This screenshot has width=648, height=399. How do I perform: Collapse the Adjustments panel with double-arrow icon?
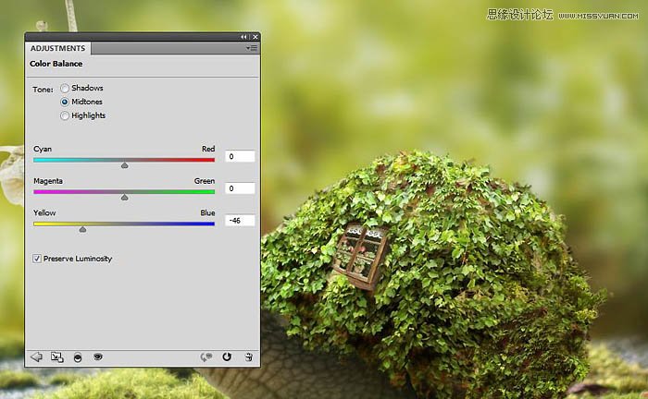243,37
